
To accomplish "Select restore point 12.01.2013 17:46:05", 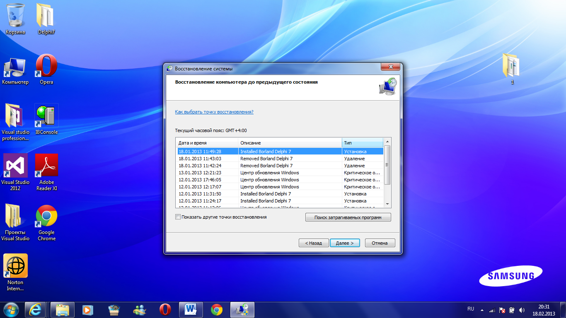I will pos(280,180).
